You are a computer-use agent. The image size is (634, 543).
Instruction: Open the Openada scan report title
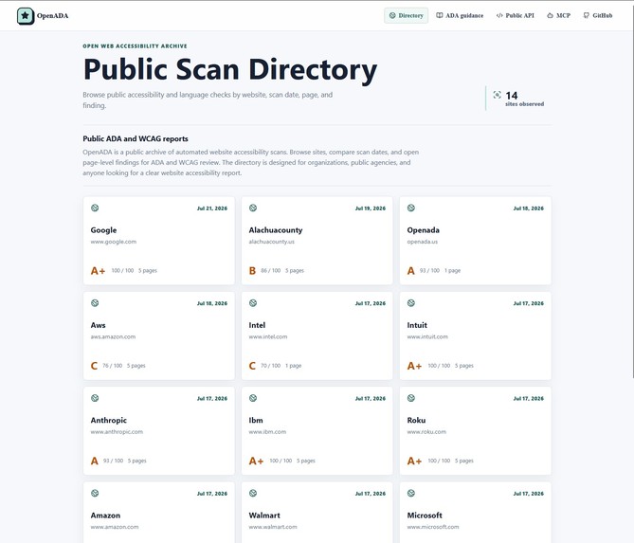coord(423,230)
